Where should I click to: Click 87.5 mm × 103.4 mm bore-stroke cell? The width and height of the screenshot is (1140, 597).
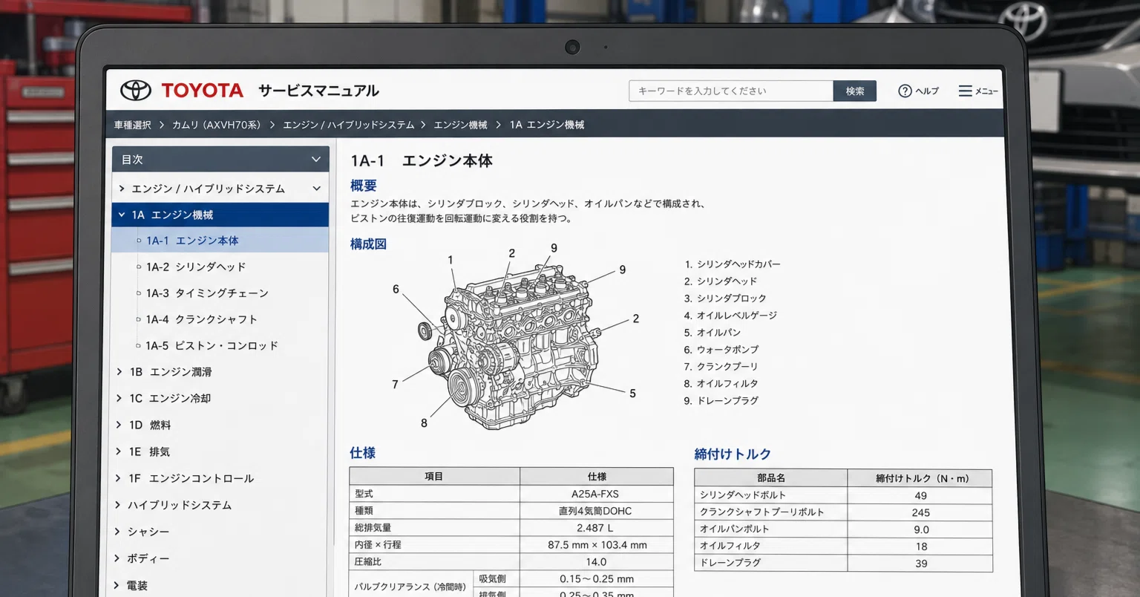[x=597, y=545]
